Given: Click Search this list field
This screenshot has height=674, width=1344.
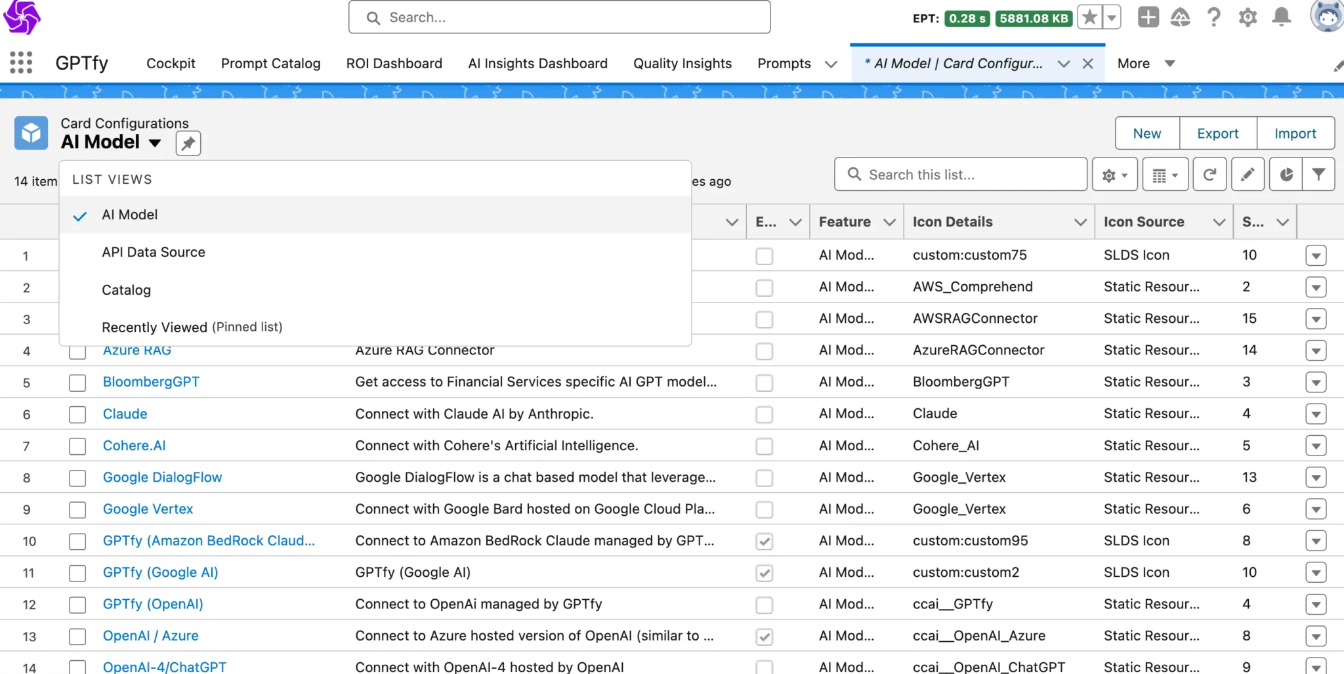Looking at the screenshot, I should click(961, 175).
